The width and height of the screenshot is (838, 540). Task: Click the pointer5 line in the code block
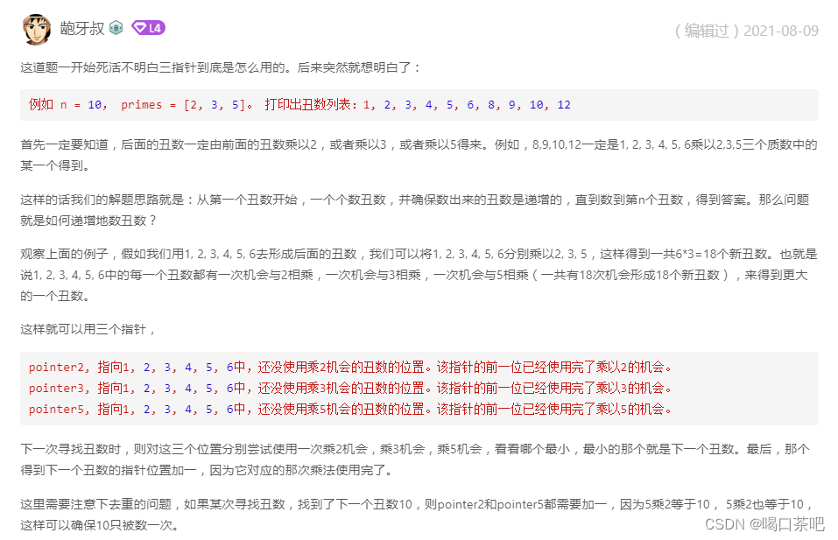pyautogui.click(x=350, y=409)
